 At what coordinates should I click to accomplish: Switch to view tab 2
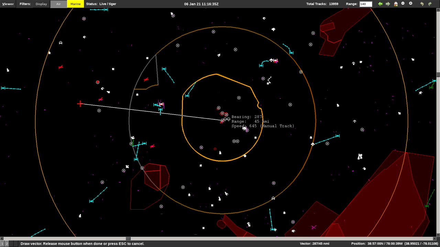pyautogui.click(x=7, y=244)
